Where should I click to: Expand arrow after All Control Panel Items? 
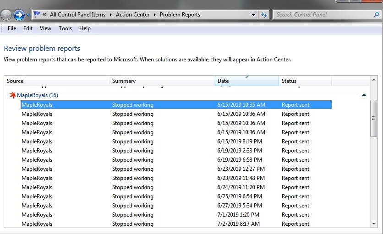[x=111, y=15]
